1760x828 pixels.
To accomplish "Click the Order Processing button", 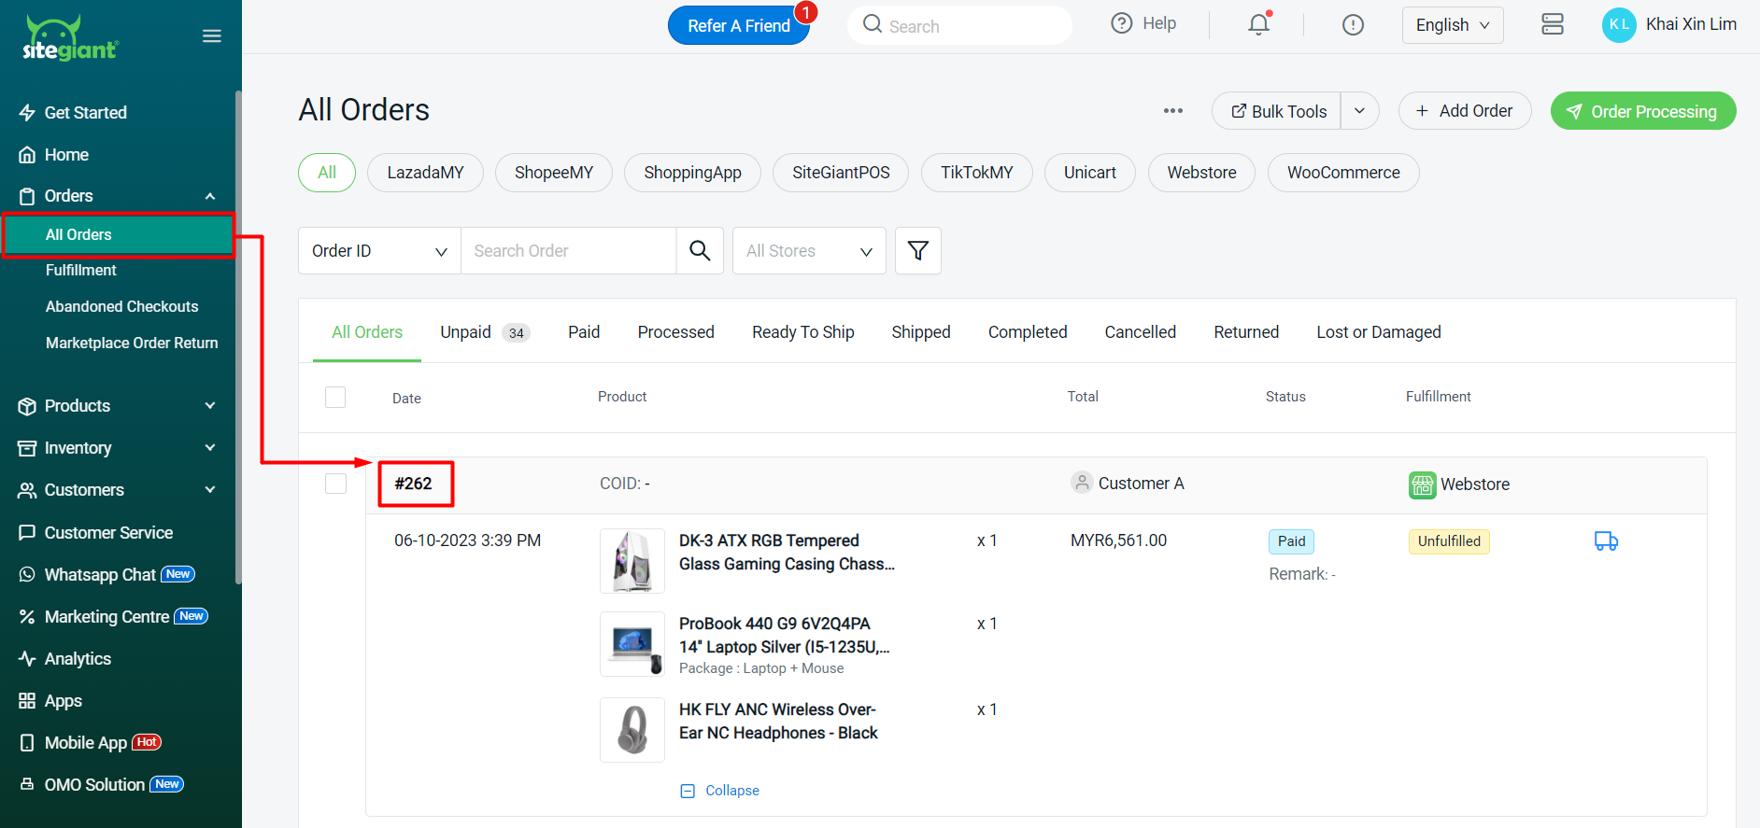I will tap(1643, 111).
